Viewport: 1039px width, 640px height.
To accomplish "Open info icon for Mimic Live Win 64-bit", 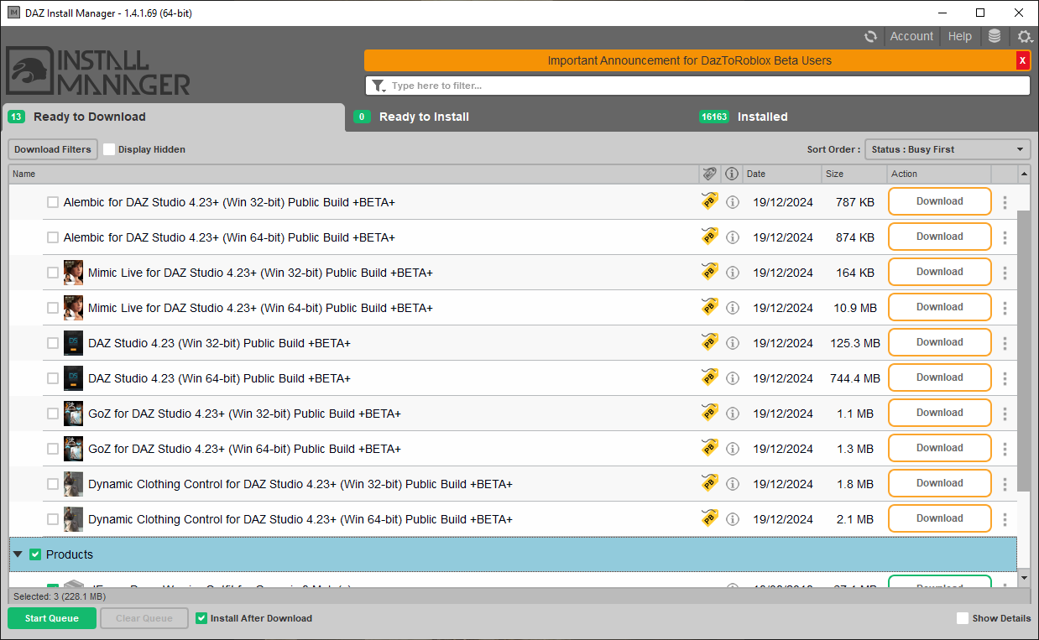I will (x=733, y=308).
